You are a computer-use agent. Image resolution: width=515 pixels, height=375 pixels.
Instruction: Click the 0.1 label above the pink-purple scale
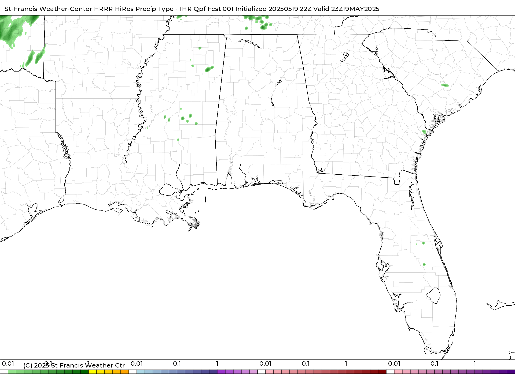435,364
